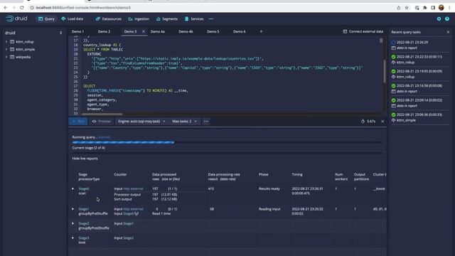455x256 pixels.
Task: Open task 2022-08-21 23:09:14
Action: point(419,103)
